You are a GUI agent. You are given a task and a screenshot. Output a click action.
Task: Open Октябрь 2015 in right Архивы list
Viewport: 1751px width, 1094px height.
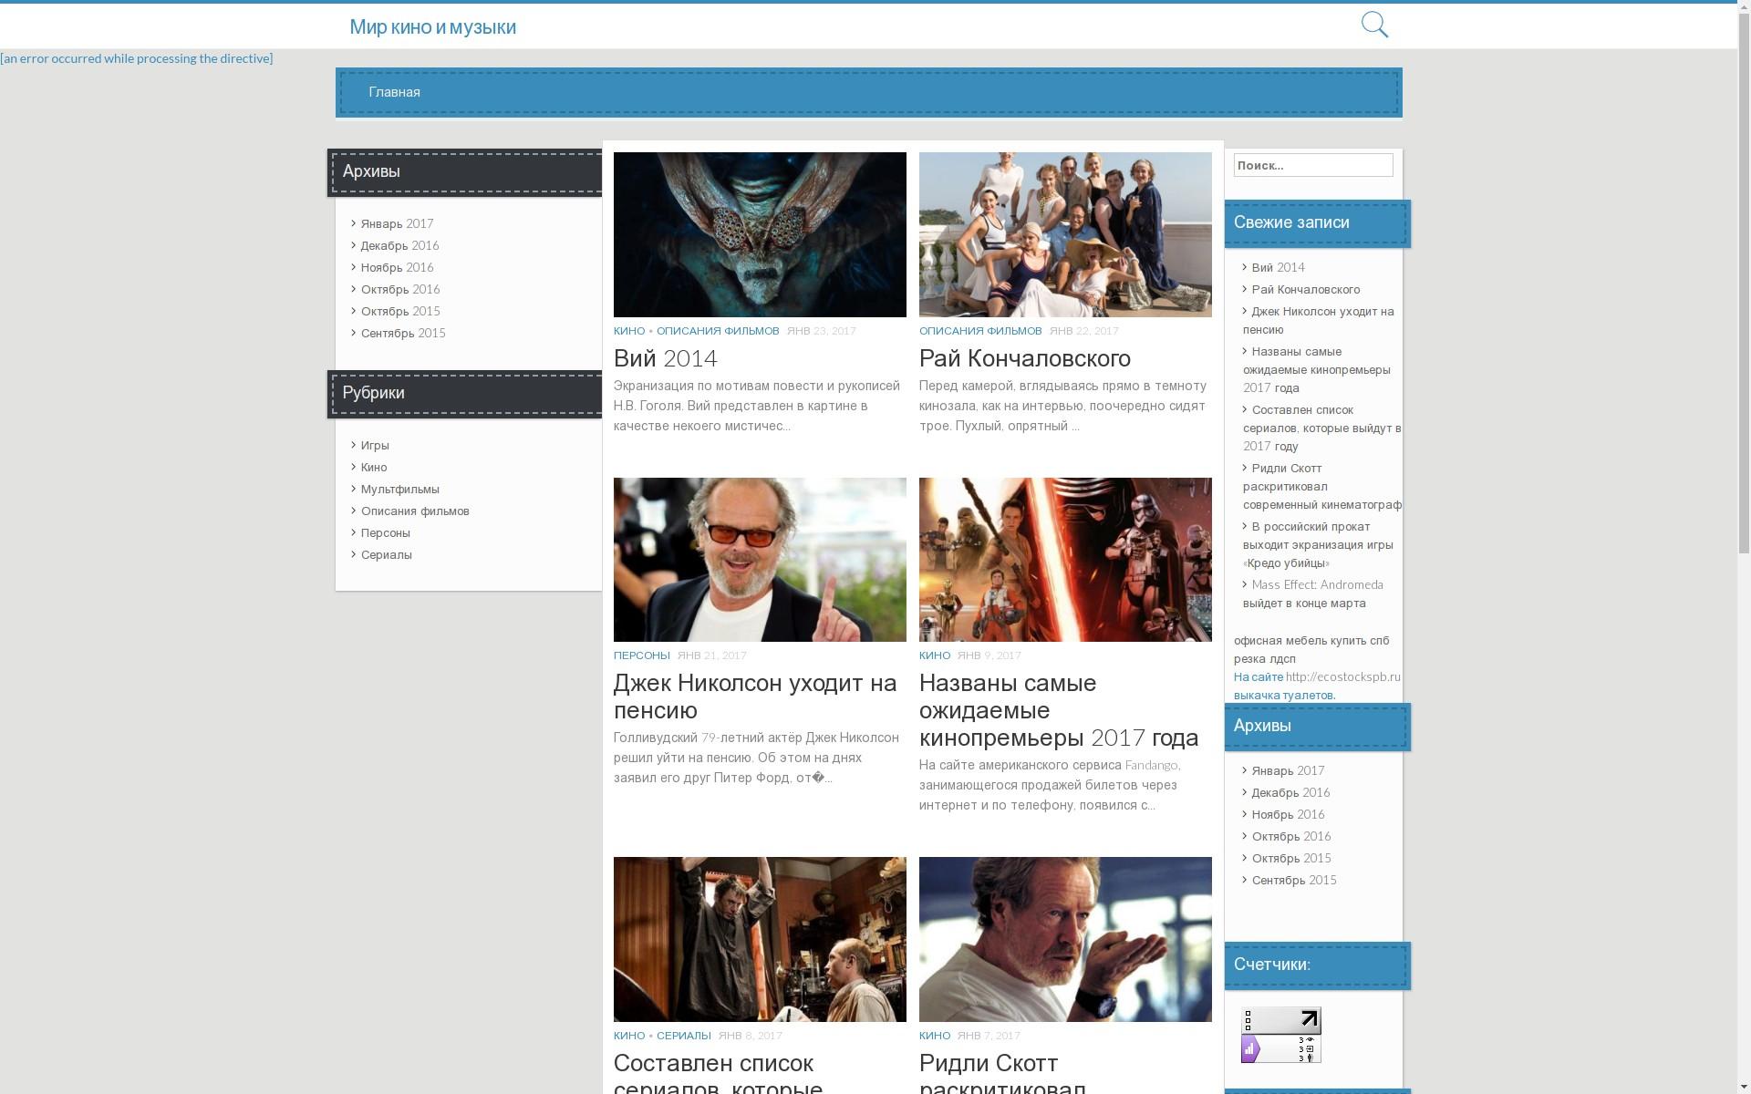pos(1291,858)
